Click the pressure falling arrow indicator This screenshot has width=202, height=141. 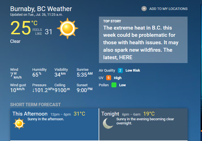coord(33,90)
